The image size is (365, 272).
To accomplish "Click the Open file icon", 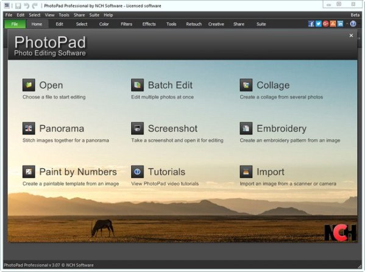I will [x=29, y=85].
